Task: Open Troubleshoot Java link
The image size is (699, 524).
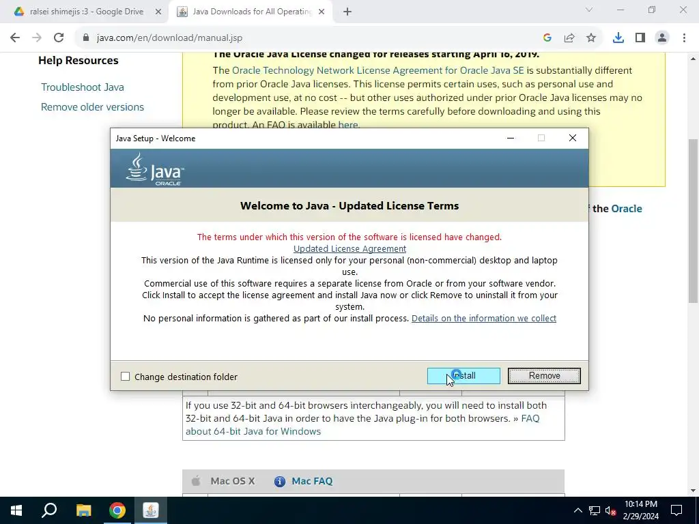Action: click(83, 87)
